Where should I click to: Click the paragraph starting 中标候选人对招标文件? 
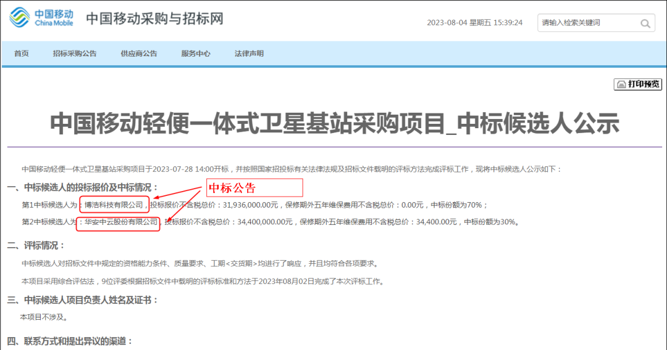click(x=200, y=264)
